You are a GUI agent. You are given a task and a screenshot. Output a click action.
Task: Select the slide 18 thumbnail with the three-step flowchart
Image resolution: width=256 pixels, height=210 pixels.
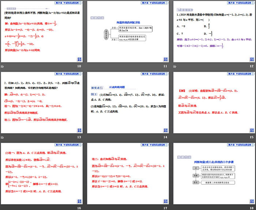click(x=214, y=173)
